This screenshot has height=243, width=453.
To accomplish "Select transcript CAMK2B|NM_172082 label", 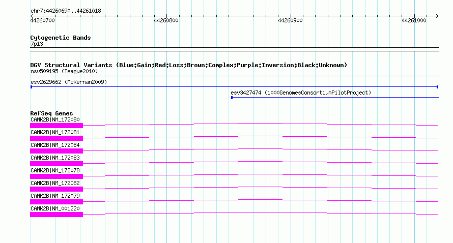I will pos(55,183).
